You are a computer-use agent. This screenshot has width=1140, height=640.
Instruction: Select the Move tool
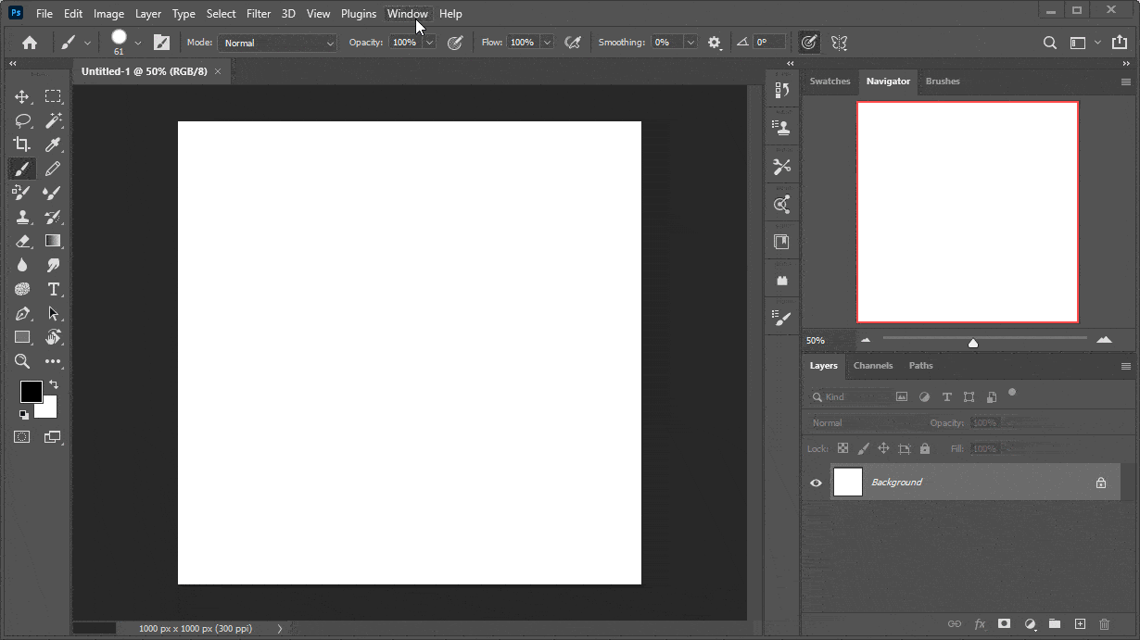coord(22,96)
